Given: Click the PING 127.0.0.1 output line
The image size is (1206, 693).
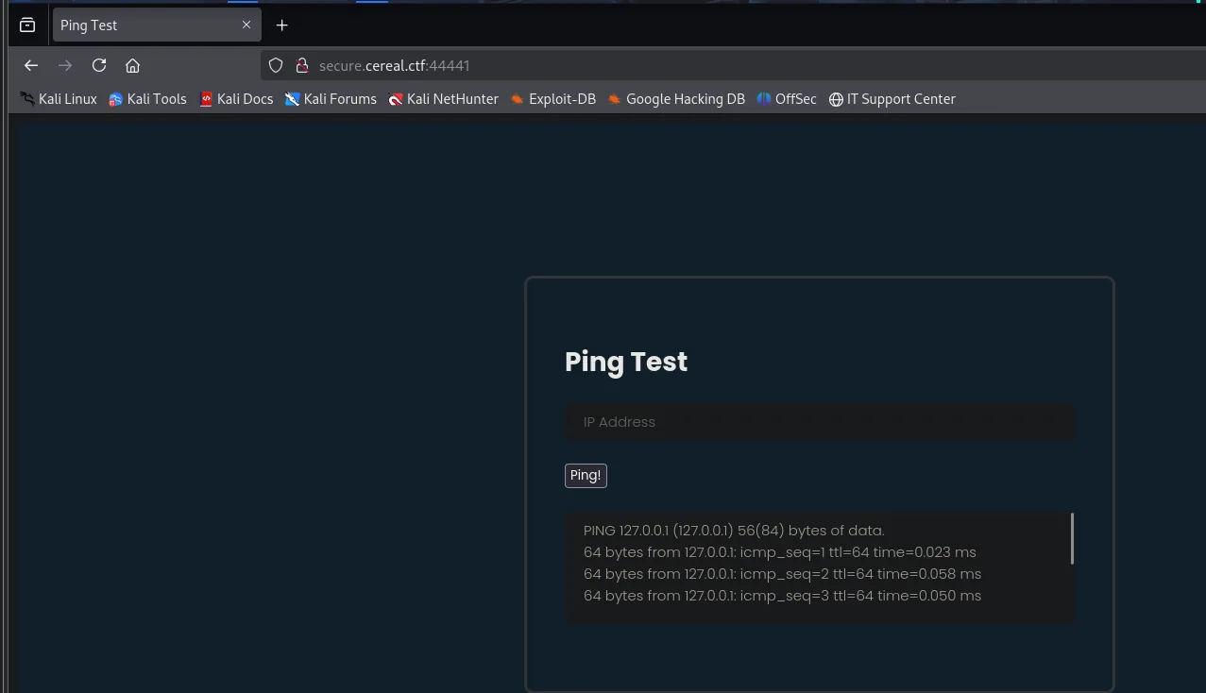Looking at the screenshot, I should tap(734, 531).
